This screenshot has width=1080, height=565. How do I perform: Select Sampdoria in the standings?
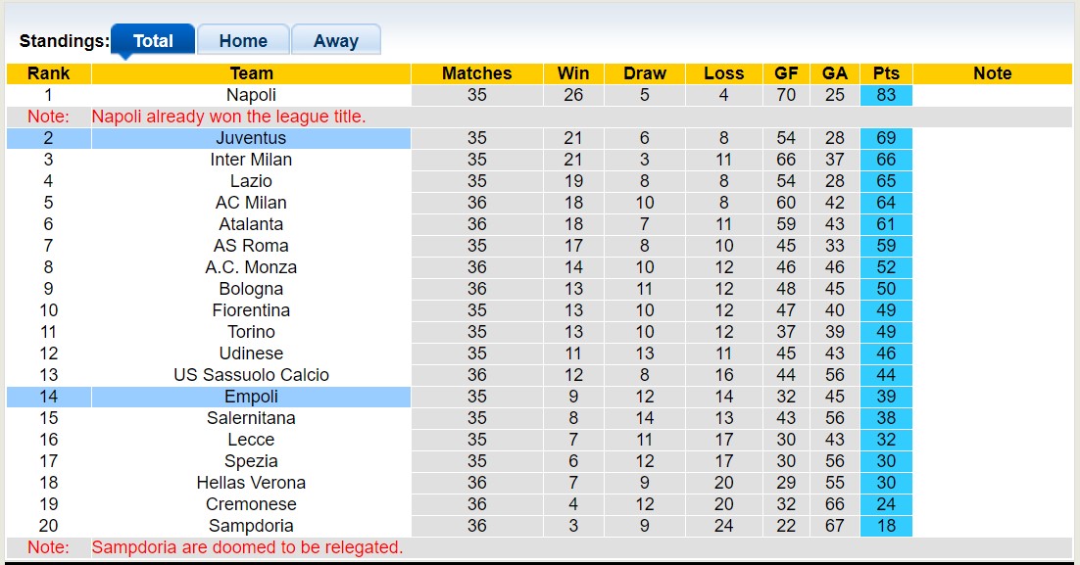(x=251, y=526)
